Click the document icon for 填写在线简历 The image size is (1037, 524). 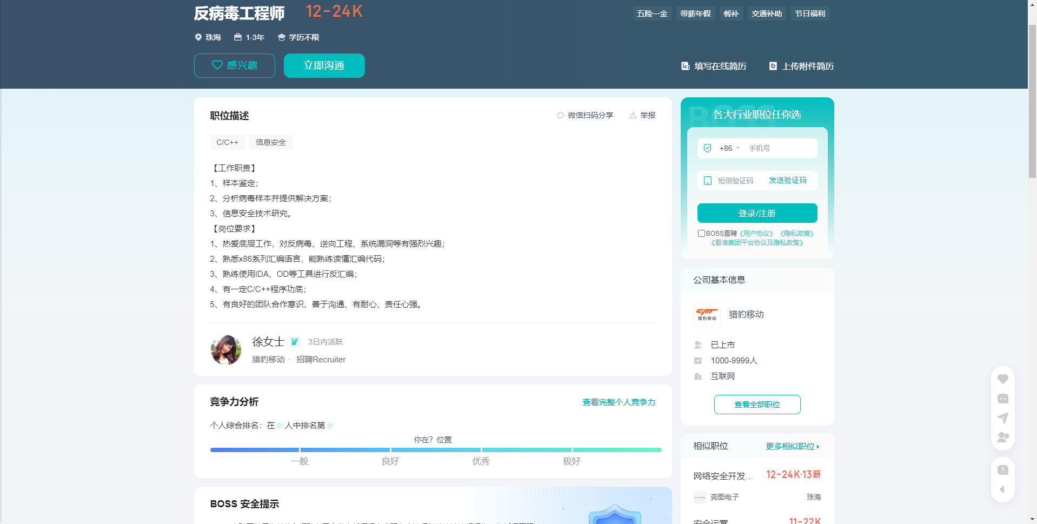tap(685, 66)
